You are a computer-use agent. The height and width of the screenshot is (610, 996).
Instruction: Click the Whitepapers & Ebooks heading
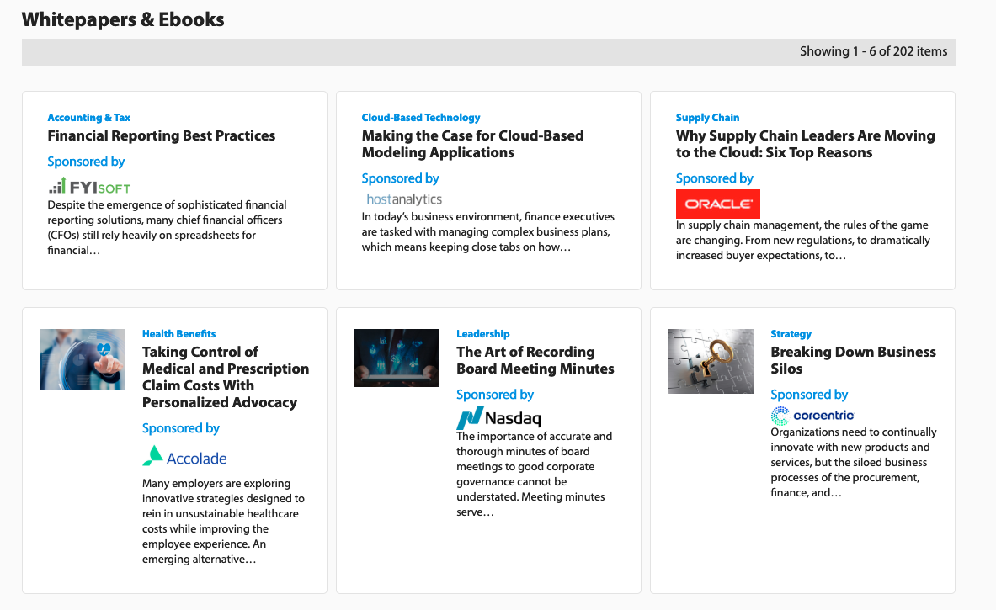(123, 19)
